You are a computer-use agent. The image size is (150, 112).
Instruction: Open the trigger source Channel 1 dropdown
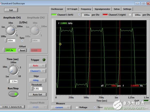(37, 71)
